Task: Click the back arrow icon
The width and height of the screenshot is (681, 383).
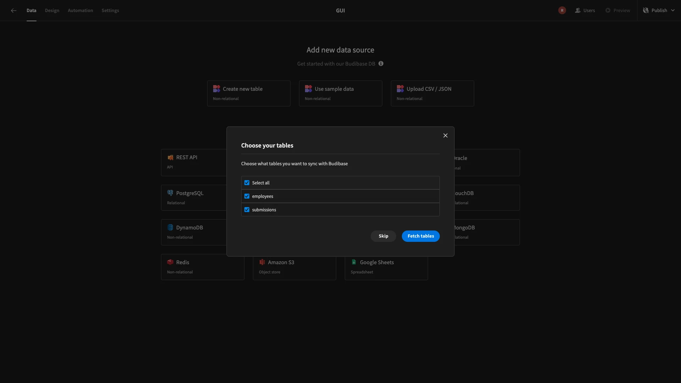Action: (x=13, y=11)
